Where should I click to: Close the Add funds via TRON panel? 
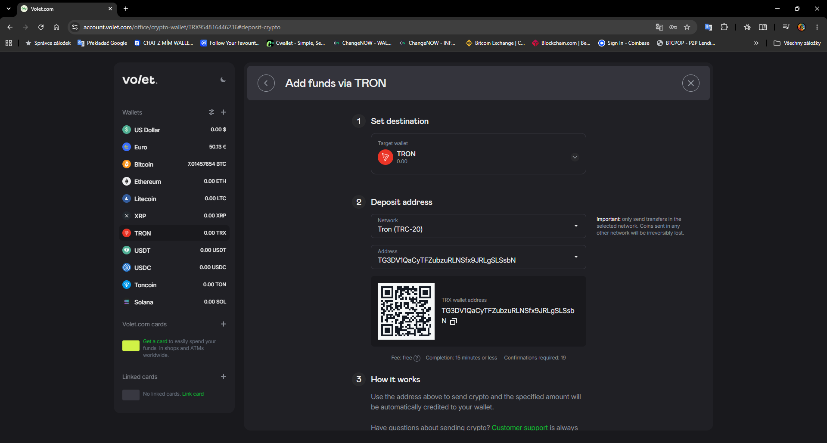point(691,83)
